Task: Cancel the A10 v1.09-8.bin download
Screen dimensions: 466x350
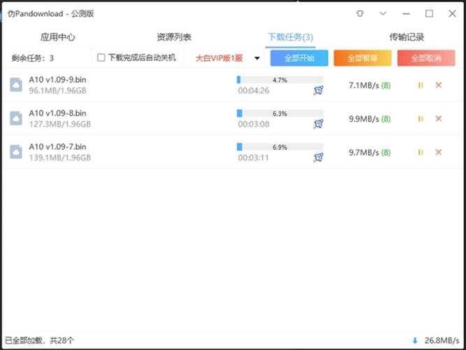Action: pos(438,119)
